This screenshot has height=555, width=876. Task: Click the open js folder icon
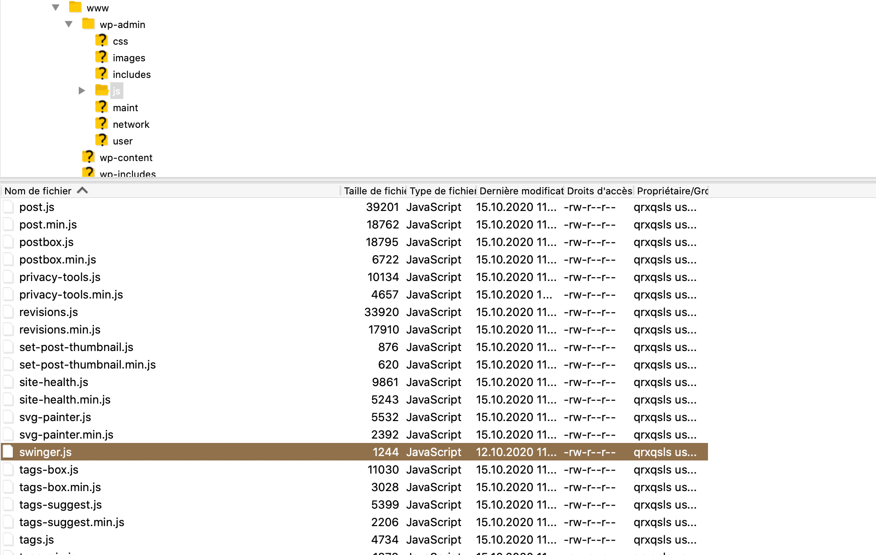tap(102, 91)
